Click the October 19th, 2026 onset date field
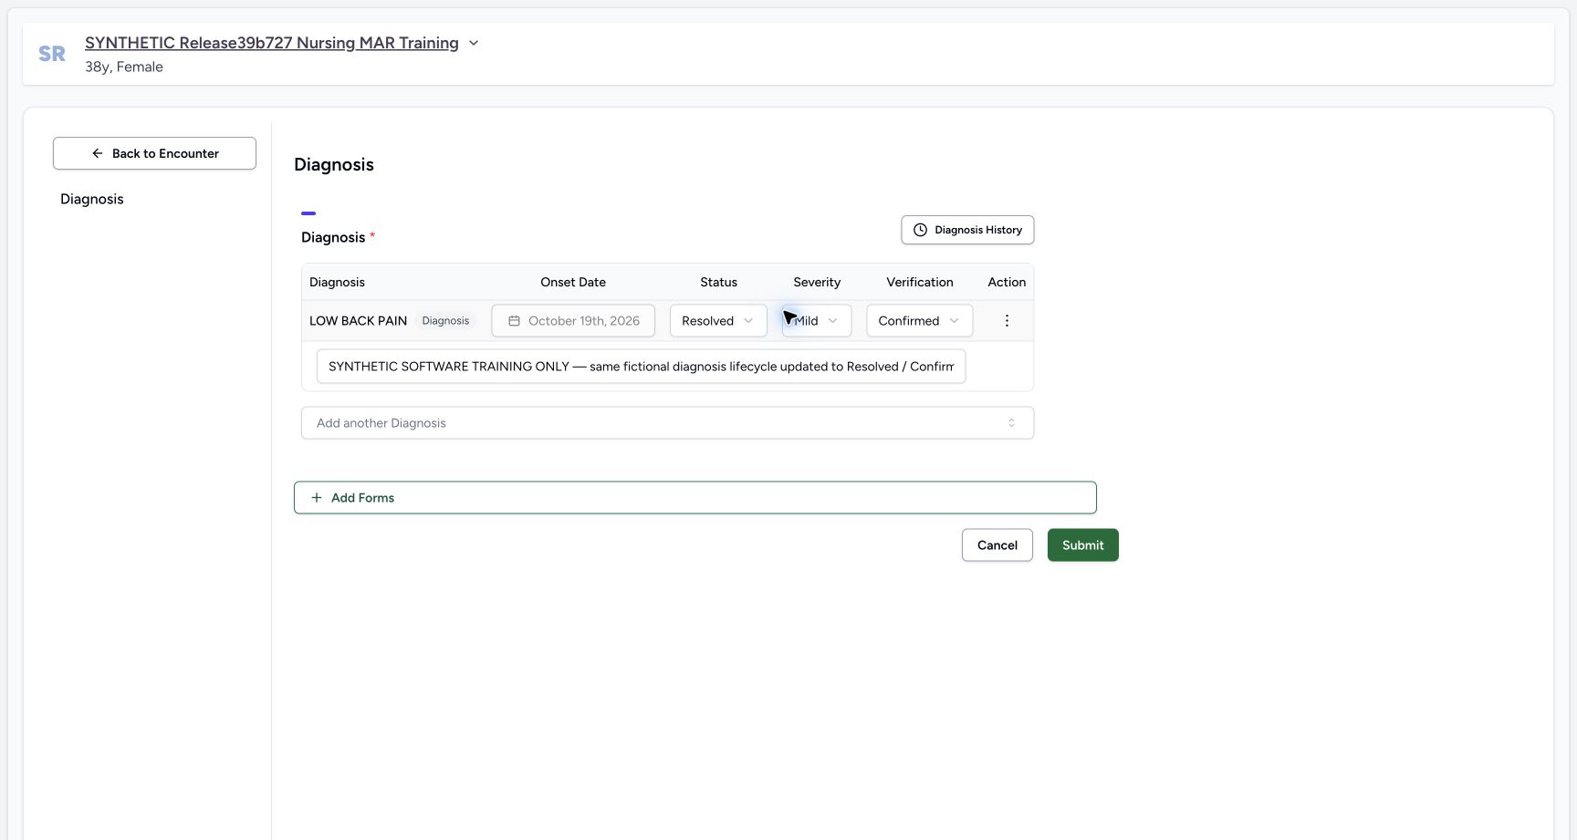Screen dimensions: 1577x840 [x=573, y=321]
